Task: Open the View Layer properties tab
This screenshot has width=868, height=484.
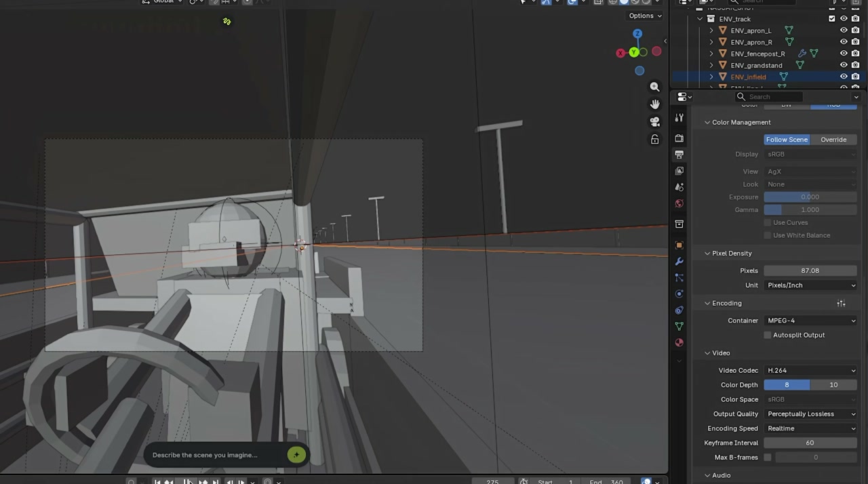Action: coord(679,171)
